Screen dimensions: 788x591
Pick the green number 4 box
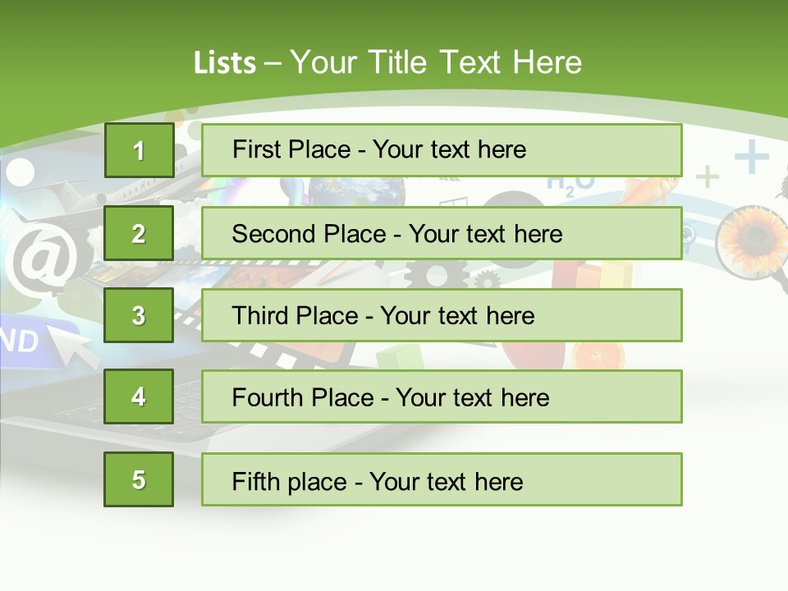pyautogui.click(x=139, y=396)
